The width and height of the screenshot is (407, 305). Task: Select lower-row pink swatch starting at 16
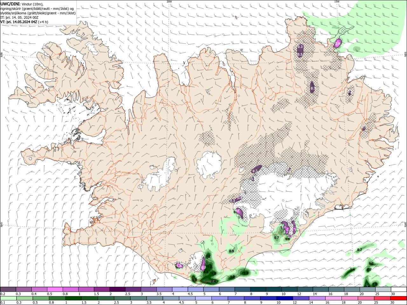[334, 298]
